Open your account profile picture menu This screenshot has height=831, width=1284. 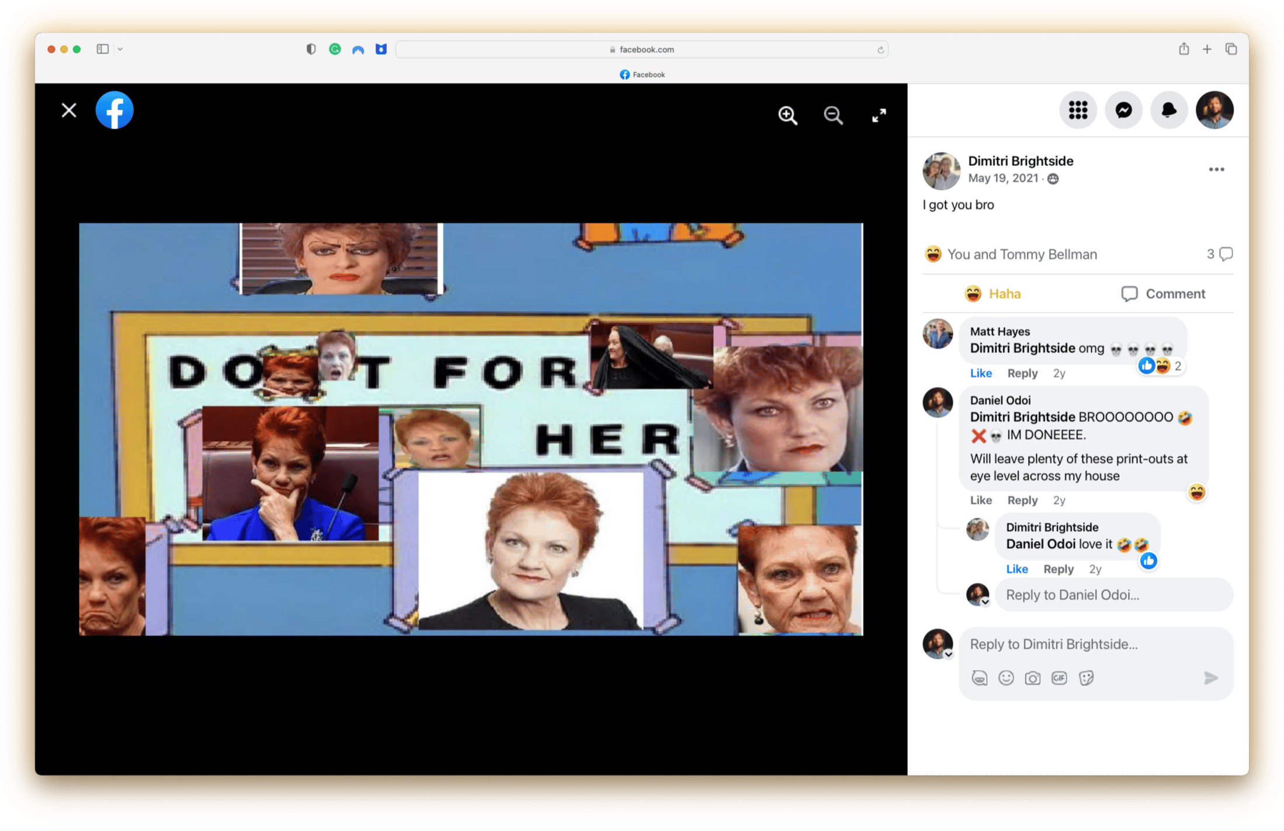point(1214,110)
